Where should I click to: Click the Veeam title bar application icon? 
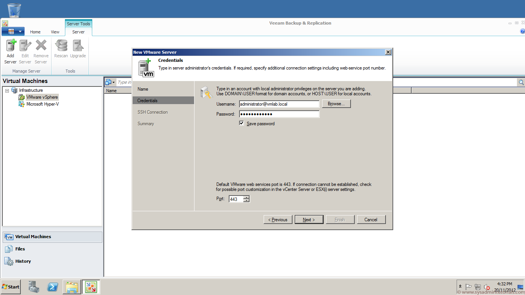(5, 23)
